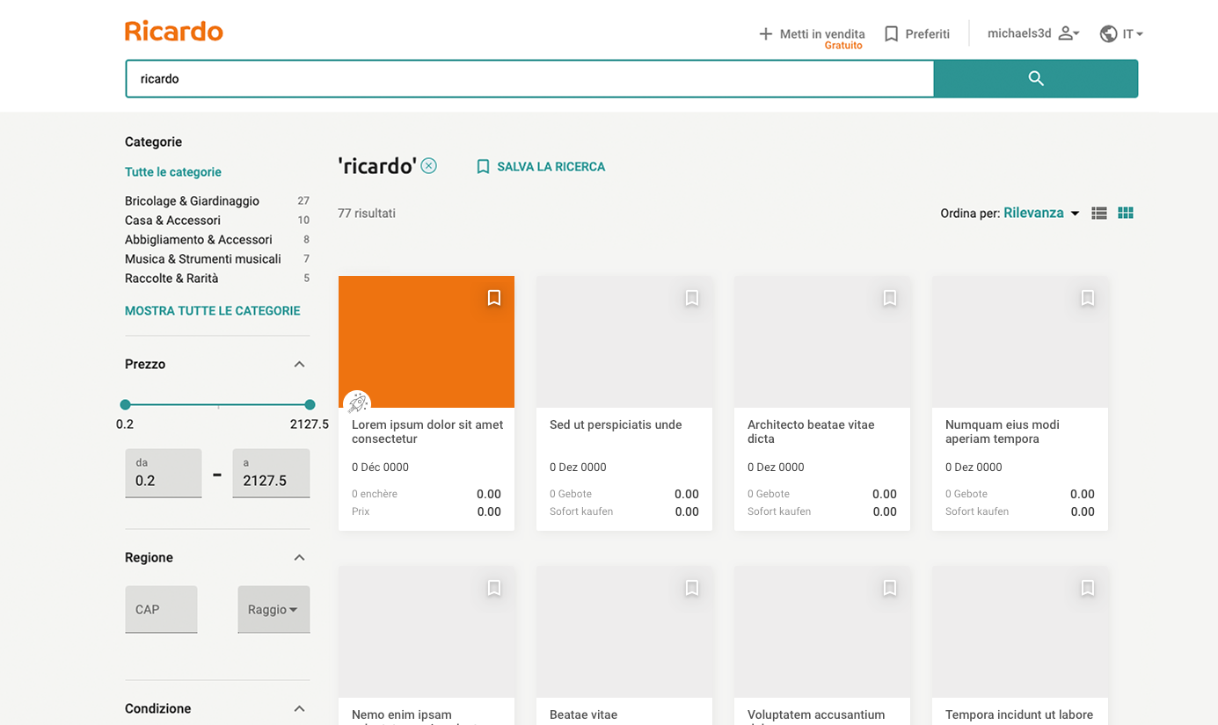The width and height of the screenshot is (1218, 725).
Task: Click the plus icon next to Metti in vendita
Action: click(x=766, y=33)
